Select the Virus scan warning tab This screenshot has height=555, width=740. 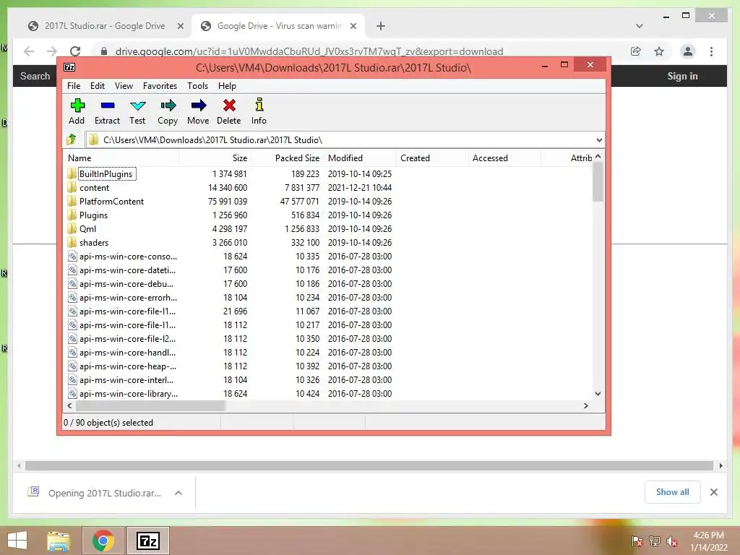point(277,26)
